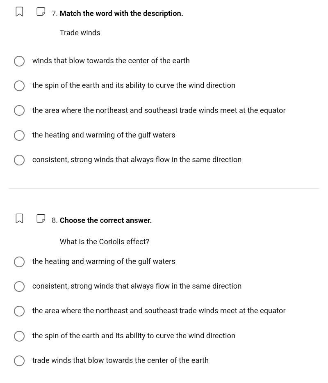Screen dimensions: 328x383
Task: Add a note to question 8
Action: click(41, 219)
